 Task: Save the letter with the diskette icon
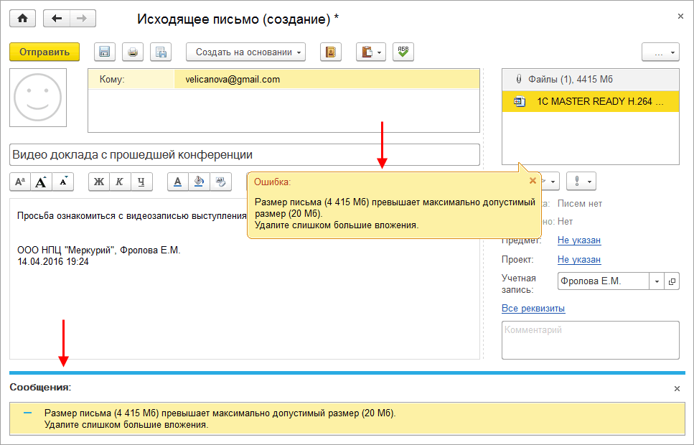point(105,52)
